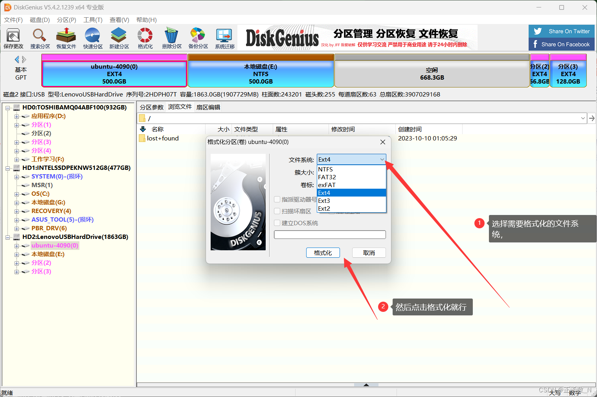The height and width of the screenshot is (397, 597).
Task: Select PBR_DRV(6) in the disk tree
Action: 49,228
